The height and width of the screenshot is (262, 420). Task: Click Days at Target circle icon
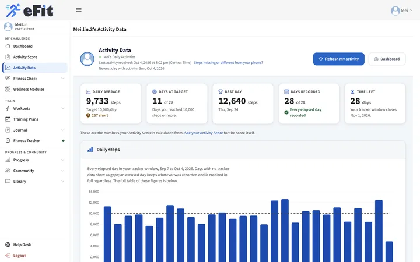pyautogui.click(x=154, y=92)
